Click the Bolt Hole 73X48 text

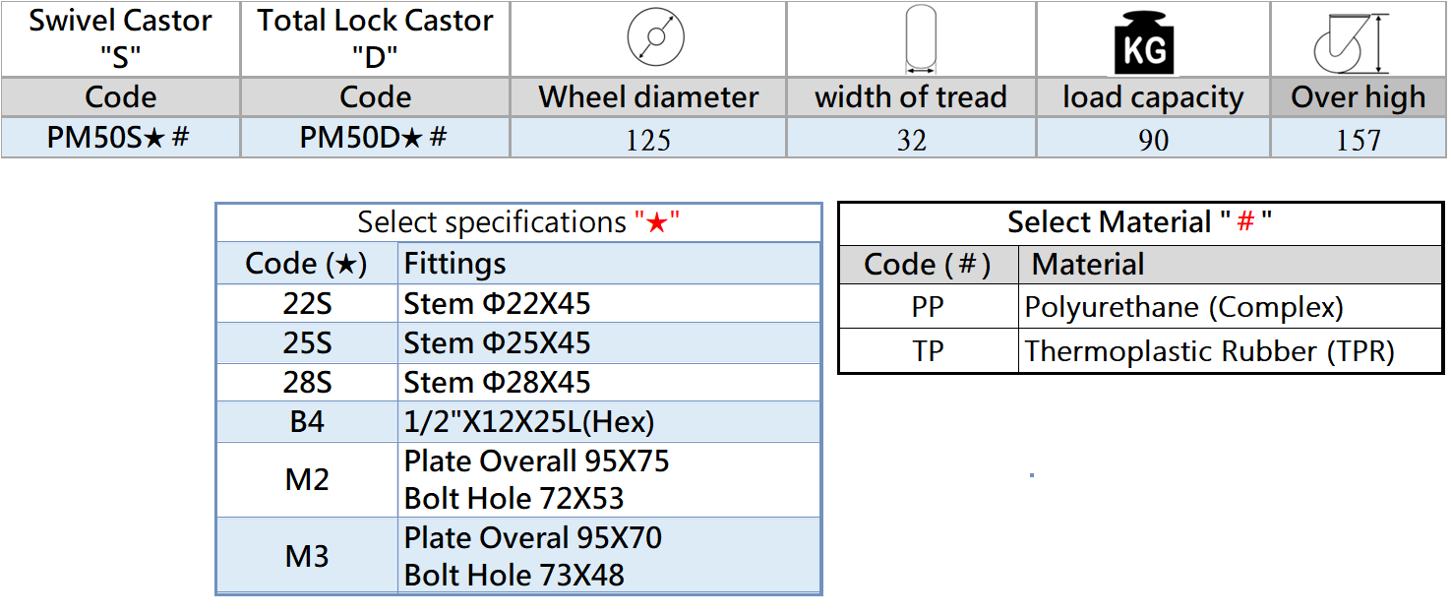(x=514, y=575)
